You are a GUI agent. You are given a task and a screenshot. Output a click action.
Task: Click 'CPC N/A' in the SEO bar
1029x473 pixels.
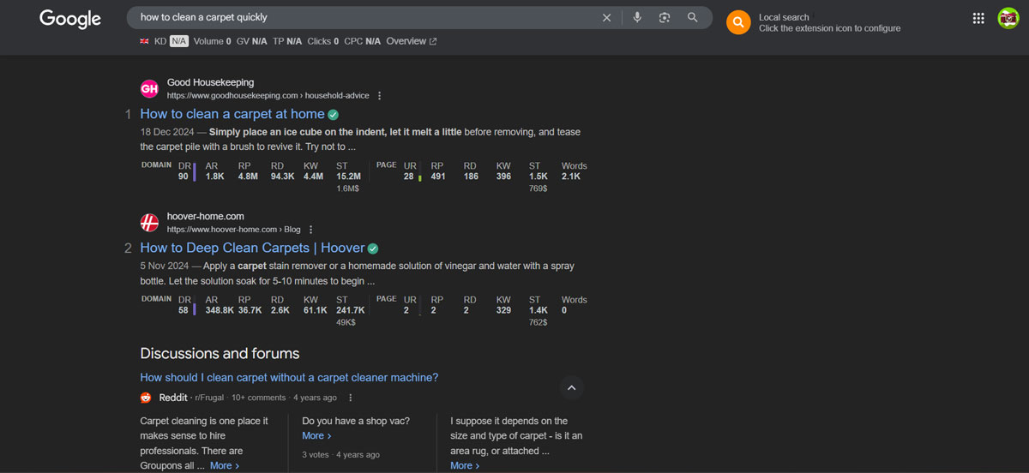tap(362, 41)
